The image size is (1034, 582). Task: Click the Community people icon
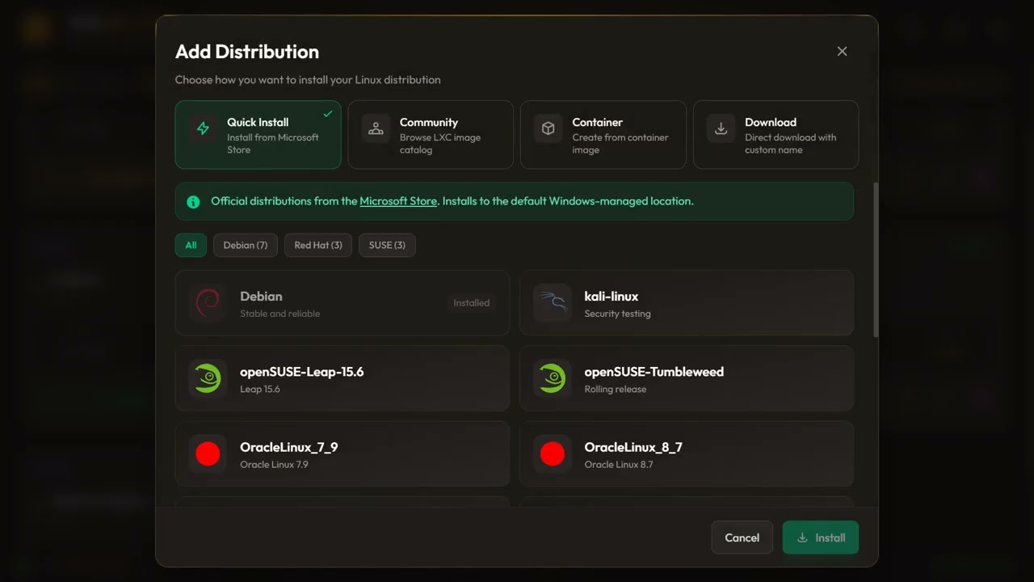(x=376, y=129)
